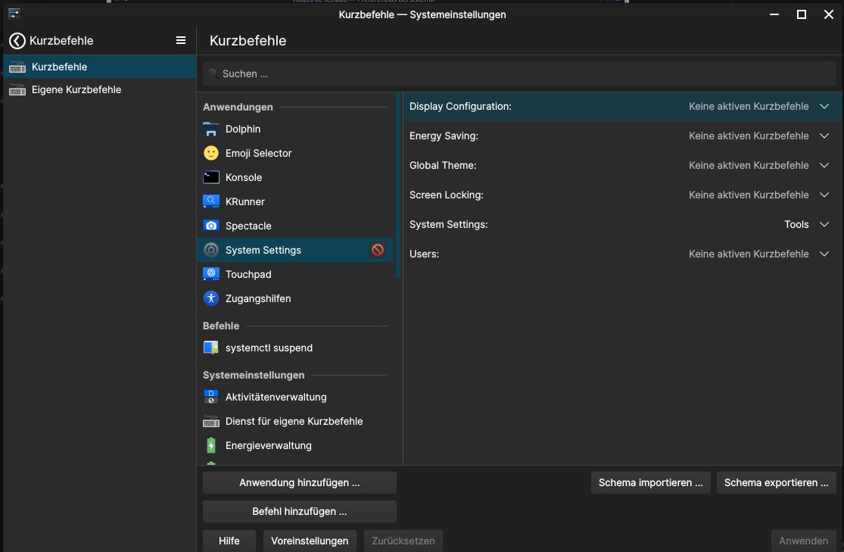
Task: Click the Anwendung hinzufügen button
Action: (x=299, y=482)
